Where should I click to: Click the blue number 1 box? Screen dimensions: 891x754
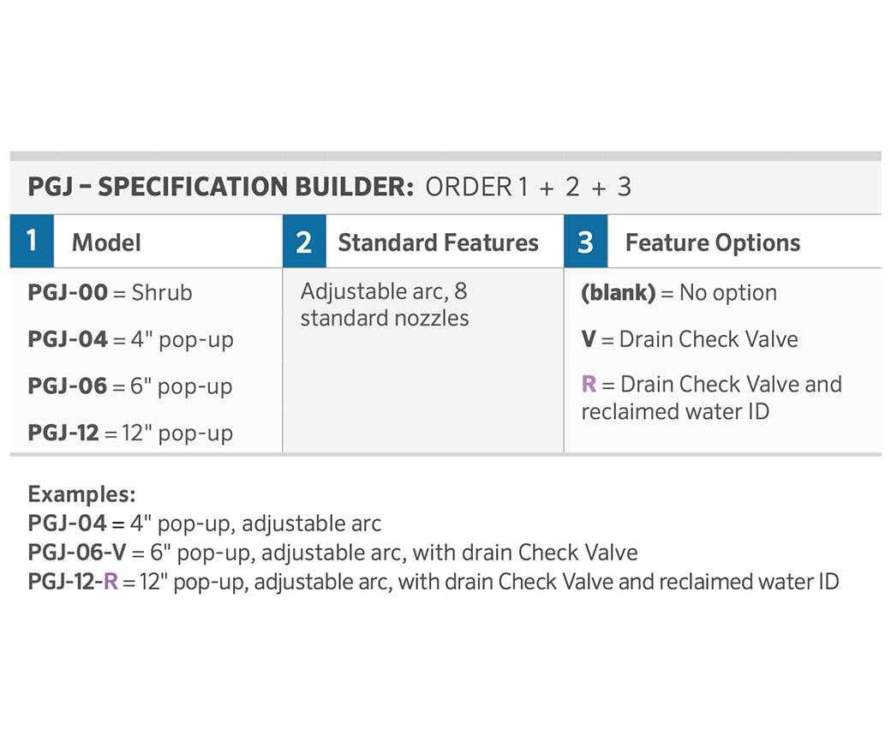coord(32,241)
